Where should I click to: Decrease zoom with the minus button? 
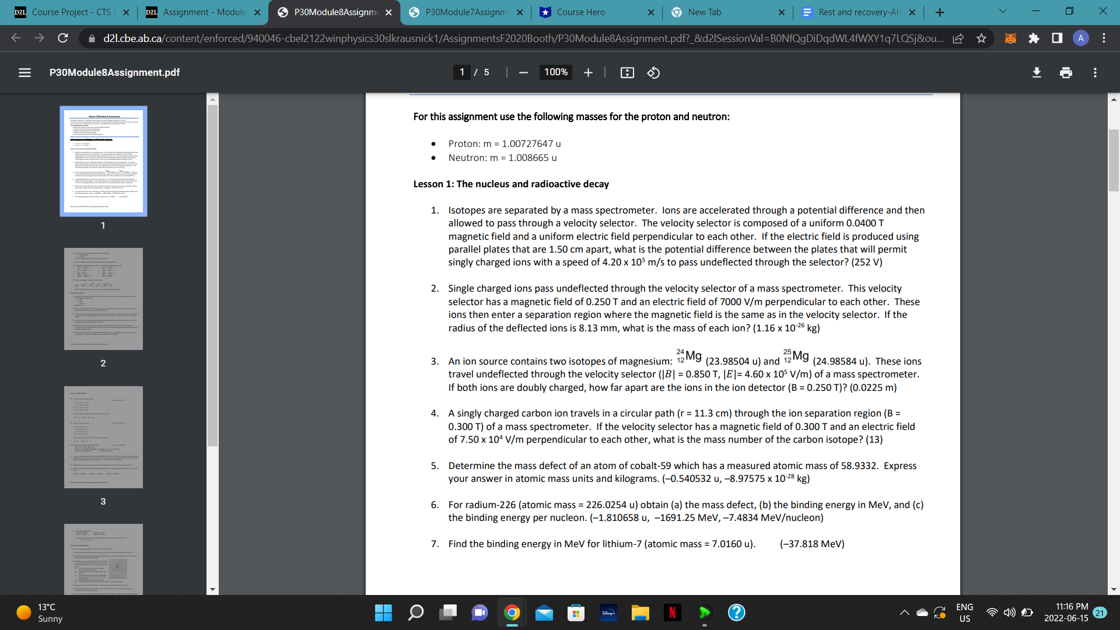(523, 72)
